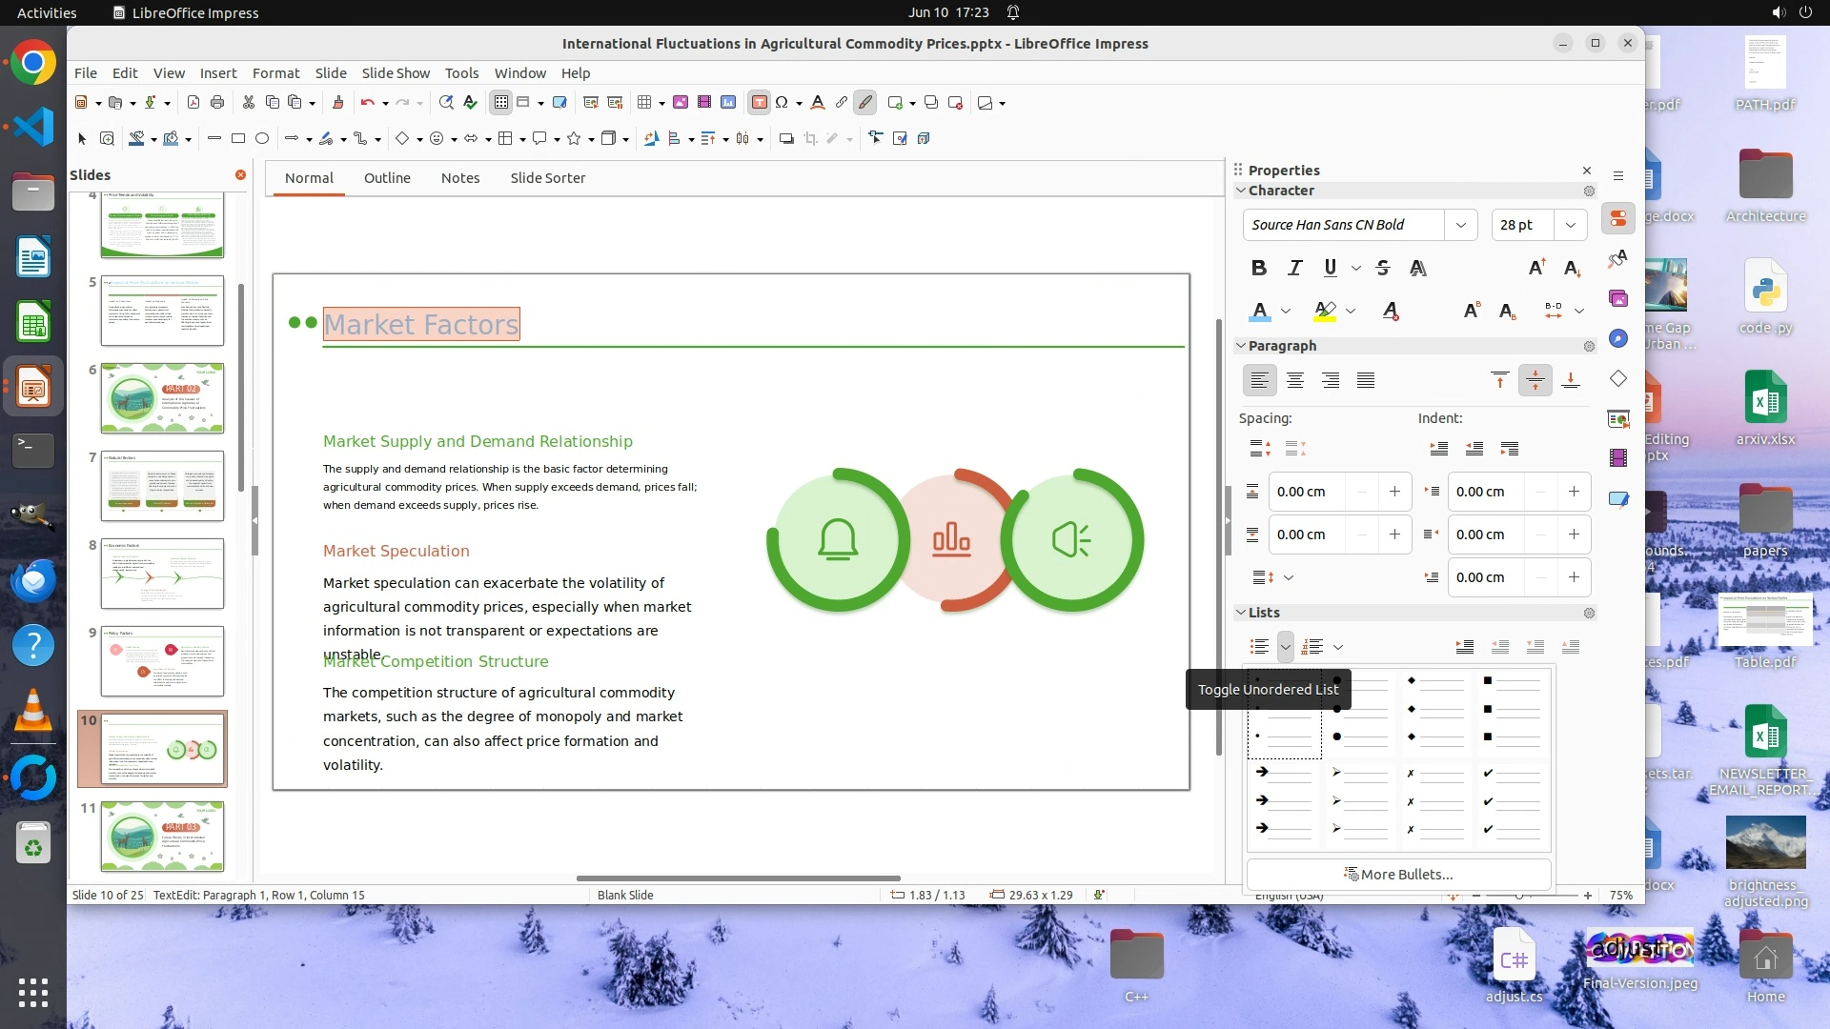
Task: Toggle center paragraph alignment
Action: [x=1294, y=380]
